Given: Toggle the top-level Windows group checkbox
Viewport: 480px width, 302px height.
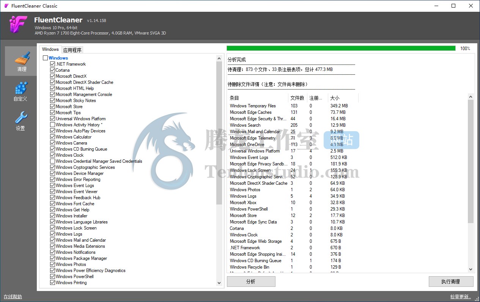Looking at the screenshot, I should (x=46, y=58).
